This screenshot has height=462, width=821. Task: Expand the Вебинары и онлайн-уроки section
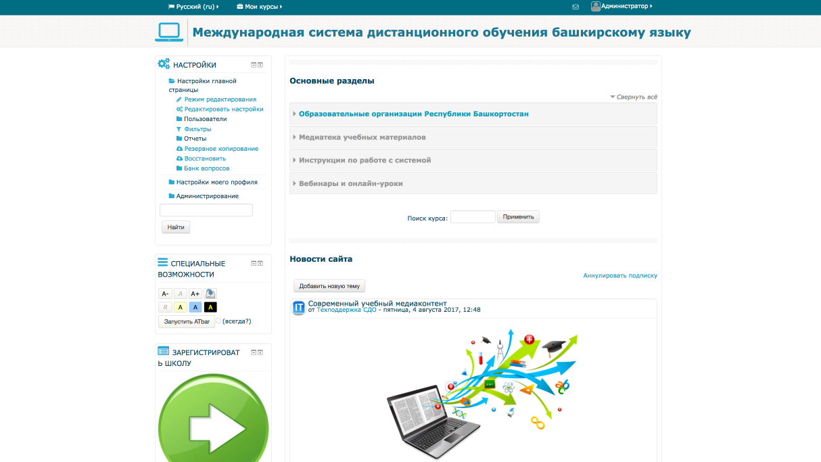pos(351,183)
